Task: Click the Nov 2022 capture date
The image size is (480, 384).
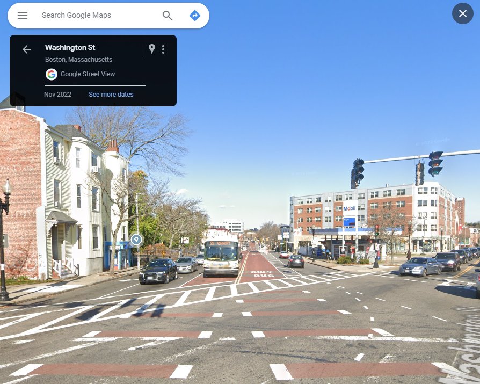Action: [57, 95]
